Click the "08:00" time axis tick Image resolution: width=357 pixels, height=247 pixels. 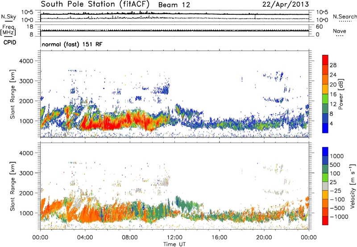click(130, 238)
